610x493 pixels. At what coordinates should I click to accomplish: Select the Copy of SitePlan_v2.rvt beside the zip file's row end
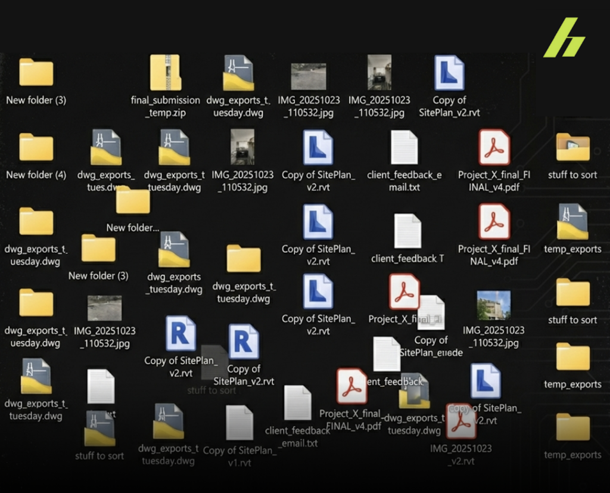(449, 73)
